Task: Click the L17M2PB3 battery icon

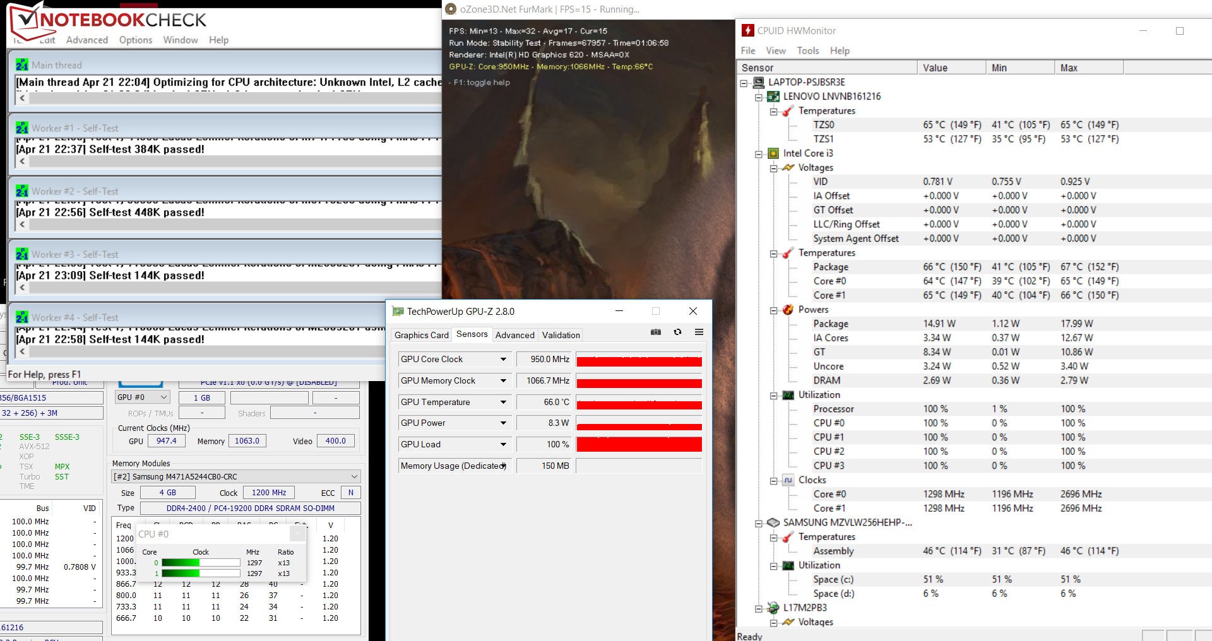Action: click(773, 608)
